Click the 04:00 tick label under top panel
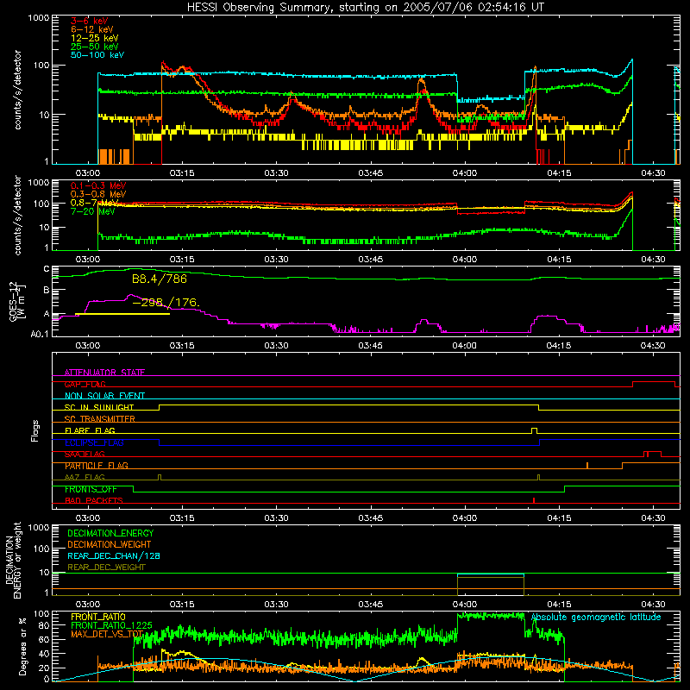 point(465,173)
